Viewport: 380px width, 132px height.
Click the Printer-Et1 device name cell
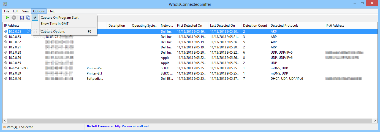coord(94,73)
